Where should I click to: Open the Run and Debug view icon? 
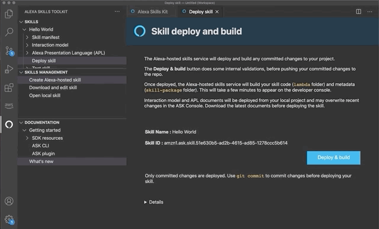point(9,69)
